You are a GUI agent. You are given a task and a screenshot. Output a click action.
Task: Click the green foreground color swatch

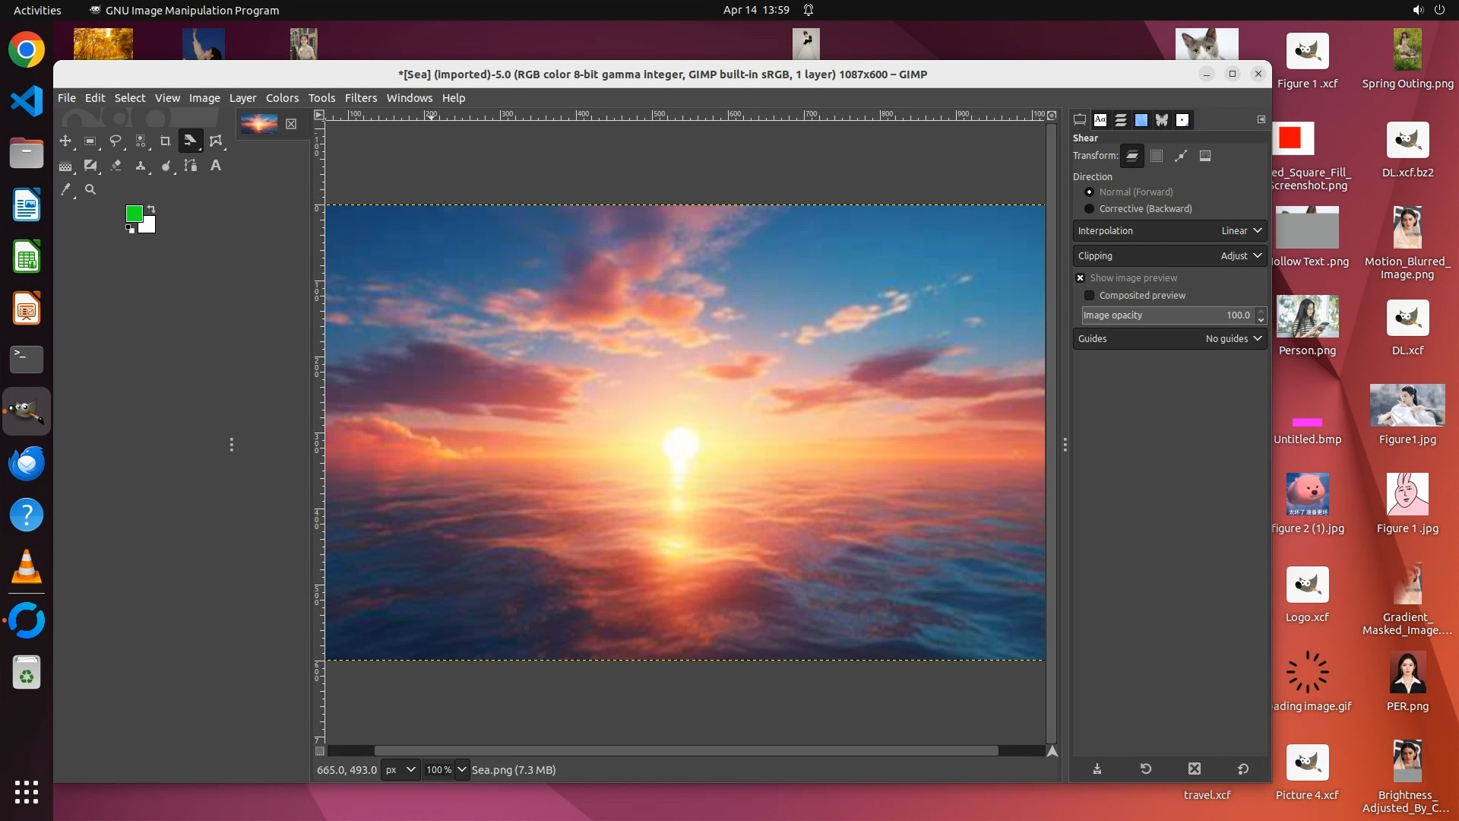click(134, 214)
